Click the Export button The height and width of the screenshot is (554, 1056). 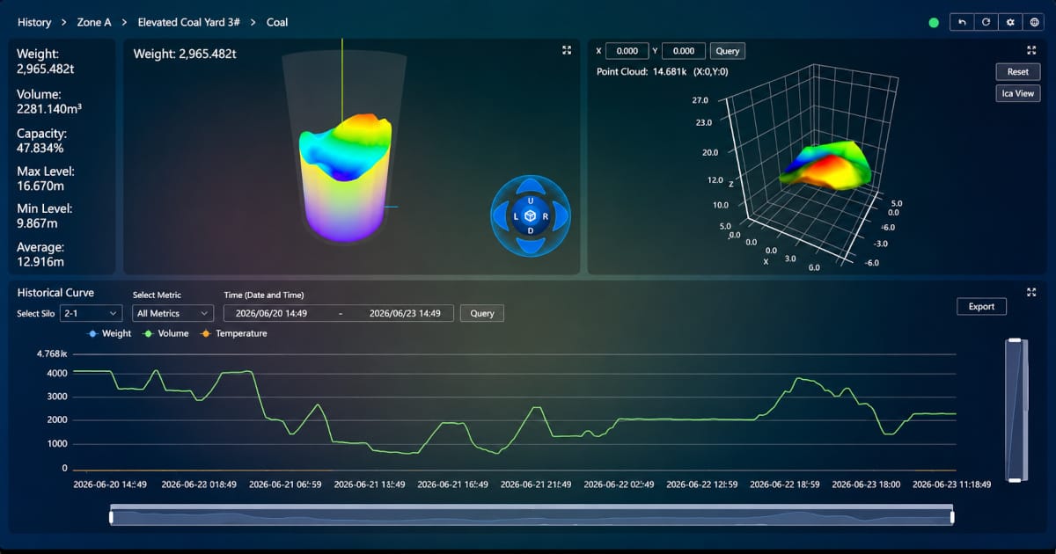[x=981, y=306]
